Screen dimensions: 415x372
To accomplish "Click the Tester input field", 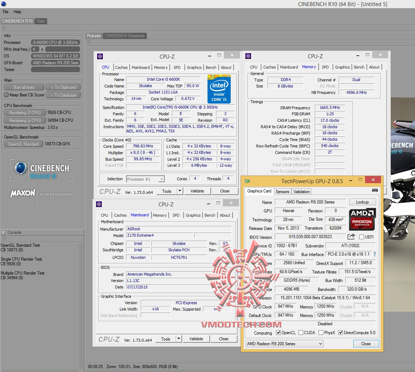I will pyautogui.click(x=55, y=70).
